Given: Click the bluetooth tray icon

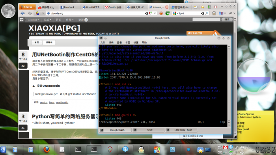Looking at the screenshot, I should click(248, 147).
